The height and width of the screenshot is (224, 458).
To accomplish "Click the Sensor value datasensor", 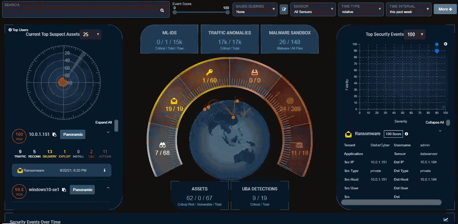I will click(x=429, y=154).
